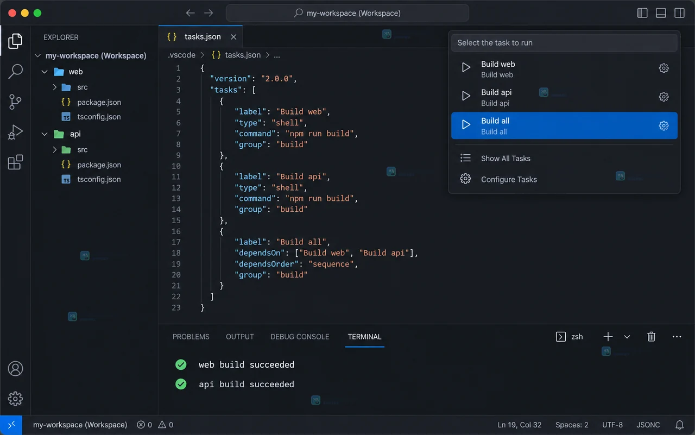Open terminal panel more actions ellipsis
Viewport: 695px width, 435px height.
(677, 337)
